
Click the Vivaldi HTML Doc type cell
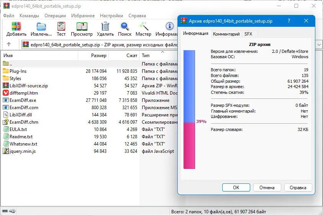pos(159,93)
